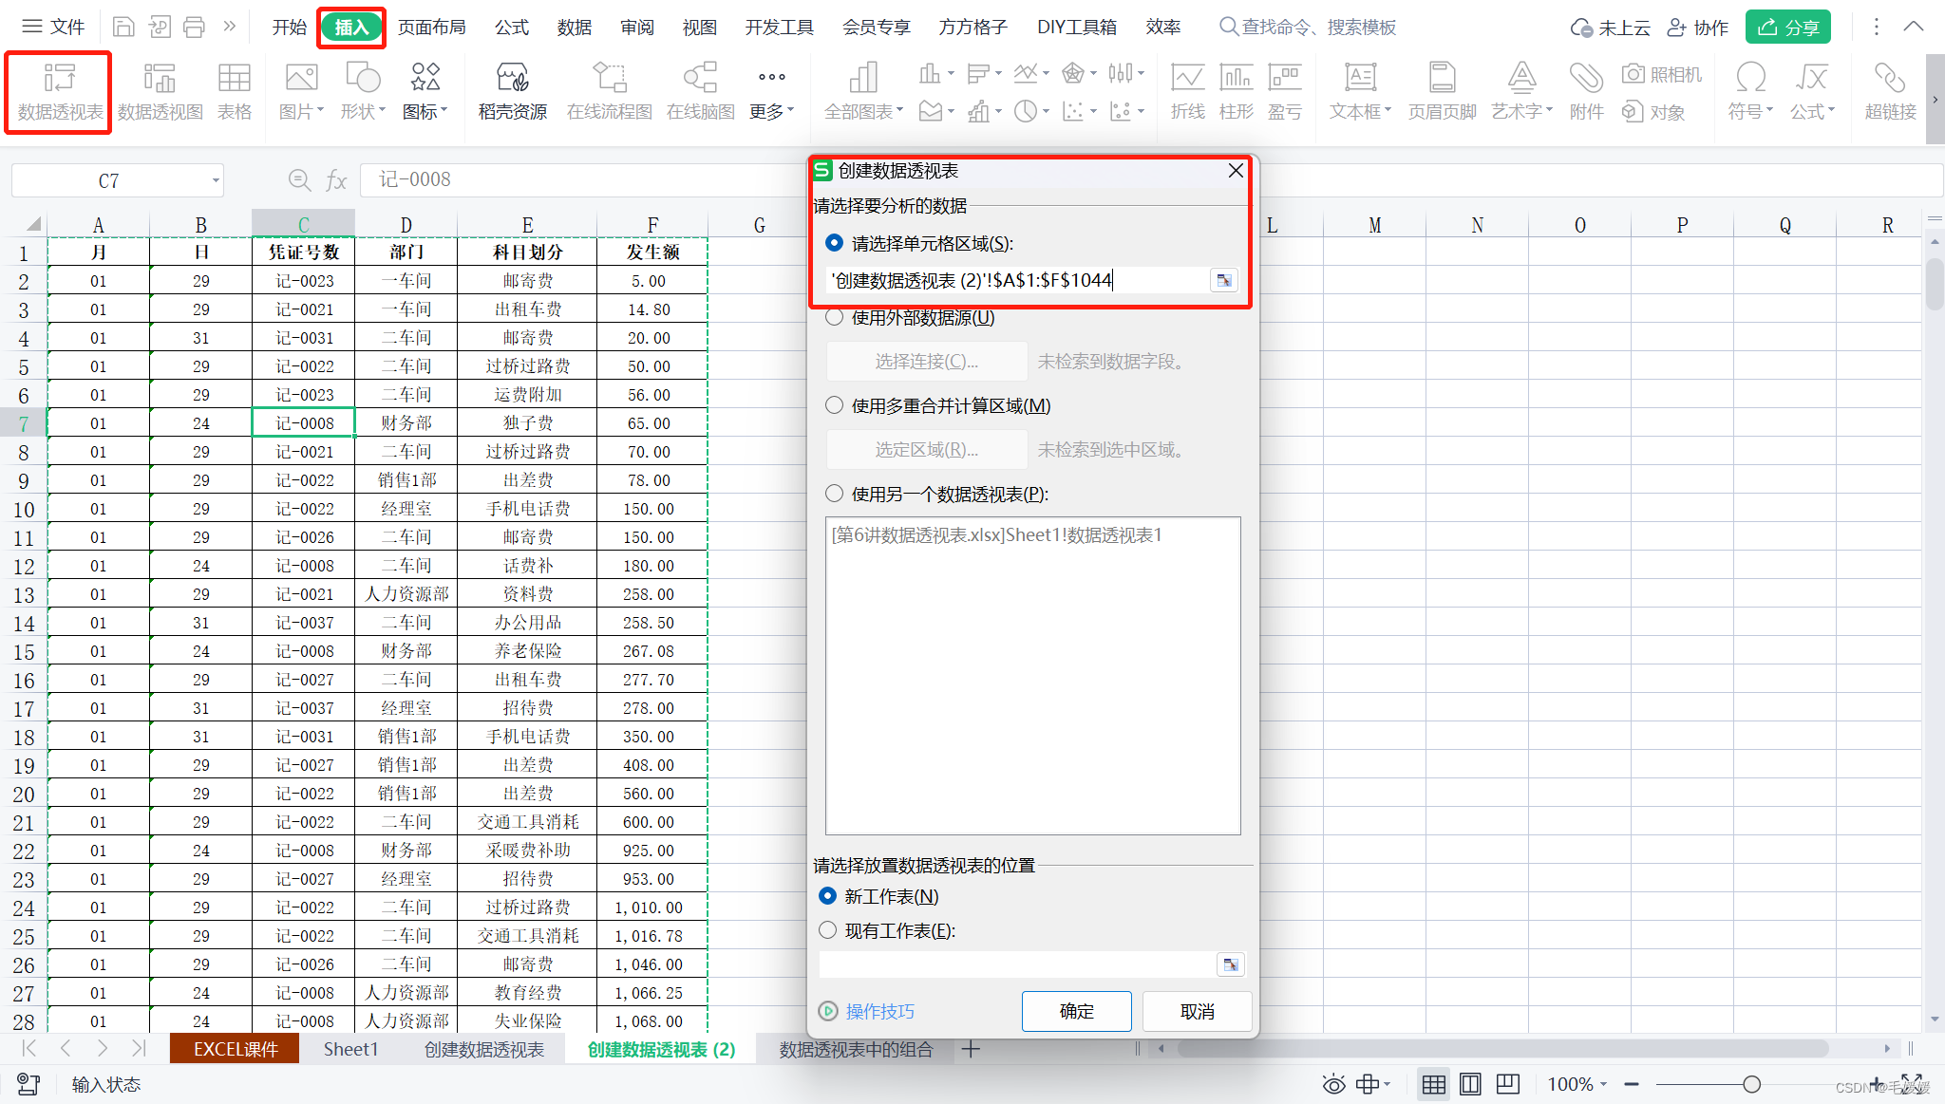Add a new sheet with plus button
Viewport: 1945px width, 1104px height.
point(971,1049)
